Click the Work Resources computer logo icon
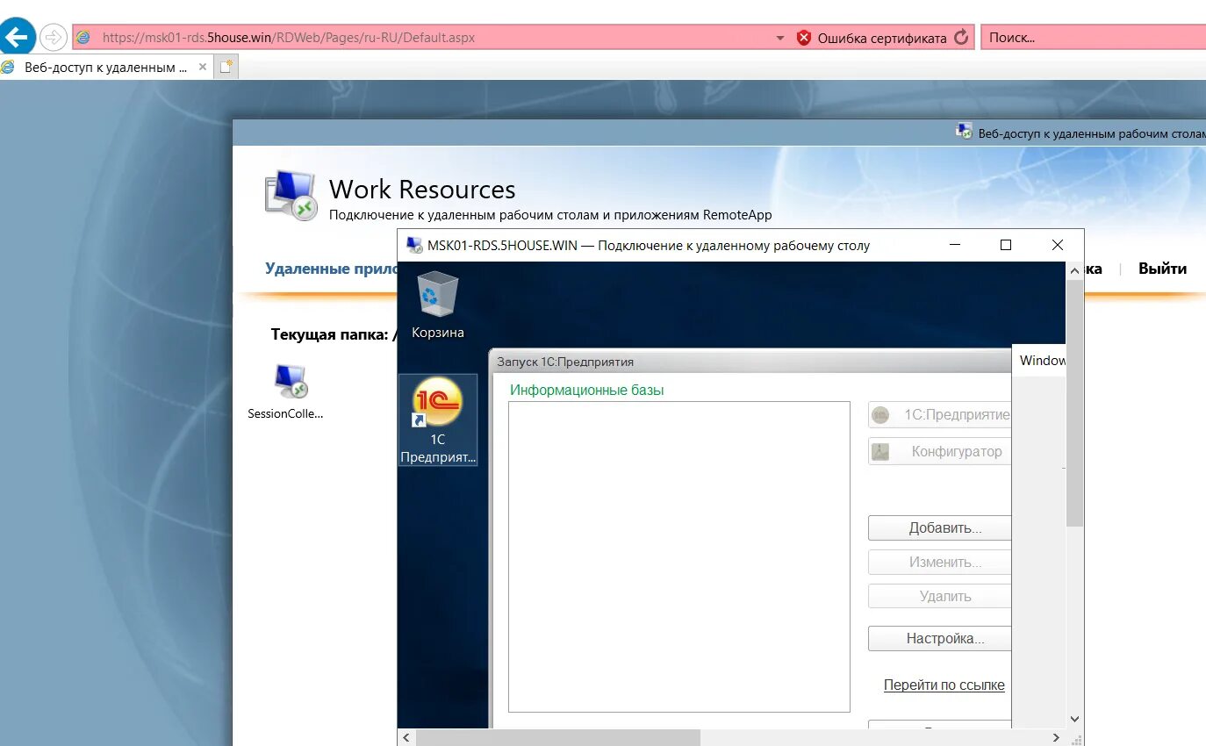Screen dimensions: 1206x746 click(x=291, y=195)
